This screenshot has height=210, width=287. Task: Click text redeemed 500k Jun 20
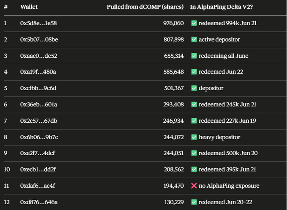(228, 153)
